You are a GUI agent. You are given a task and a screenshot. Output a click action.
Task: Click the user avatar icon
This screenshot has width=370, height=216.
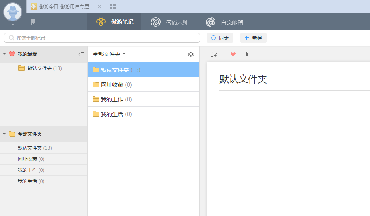point(13,12)
